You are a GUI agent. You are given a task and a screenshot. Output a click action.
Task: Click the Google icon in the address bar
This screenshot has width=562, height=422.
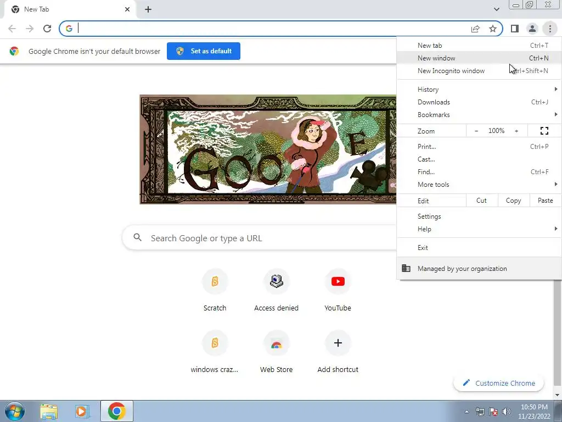[69, 29]
